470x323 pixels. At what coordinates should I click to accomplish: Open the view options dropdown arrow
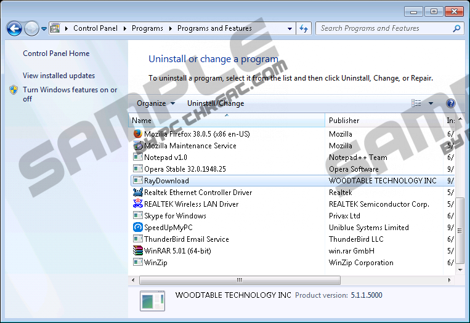coord(431,103)
